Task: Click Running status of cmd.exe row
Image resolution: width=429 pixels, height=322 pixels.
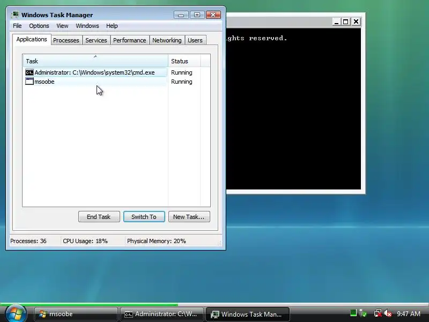Action: 182,72
